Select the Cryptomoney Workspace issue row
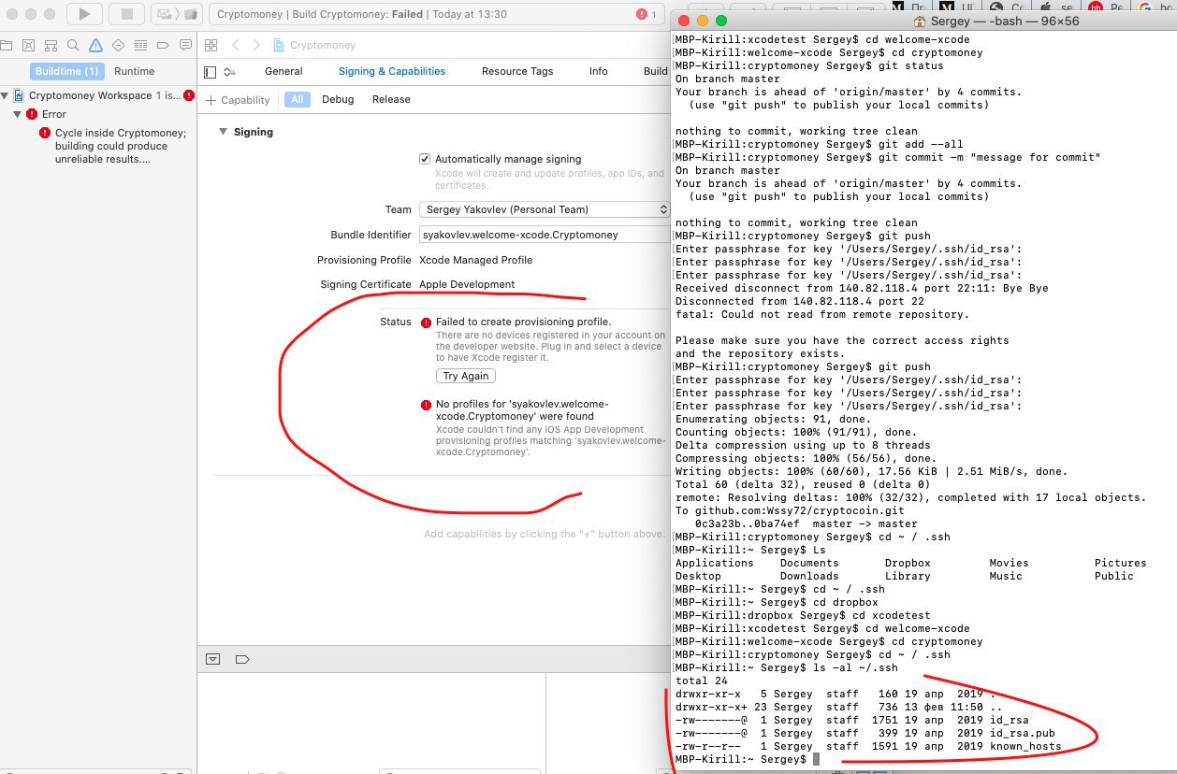The height and width of the screenshot is (774, 1177). (98, 95)
